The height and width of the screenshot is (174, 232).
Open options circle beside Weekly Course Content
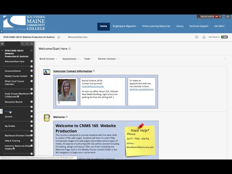pos(32,76)
